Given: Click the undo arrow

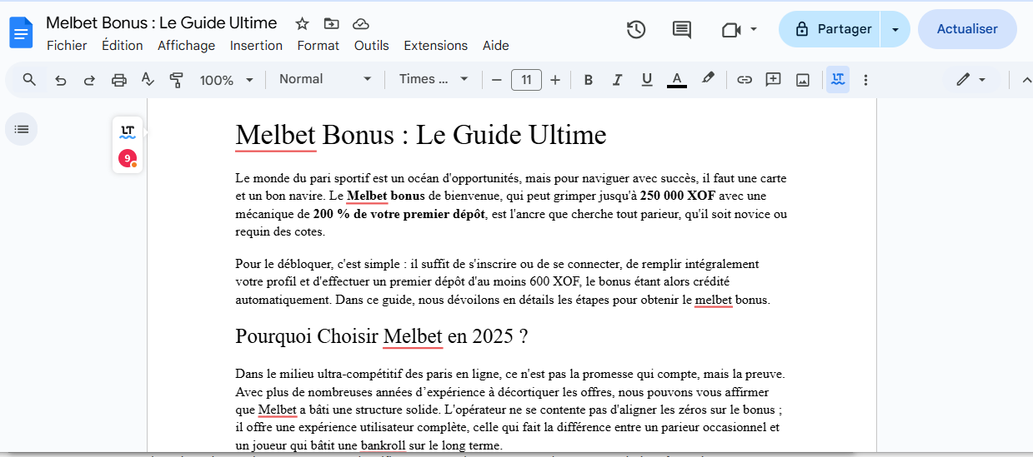Looking at the screenshot, I should [60, 80].
